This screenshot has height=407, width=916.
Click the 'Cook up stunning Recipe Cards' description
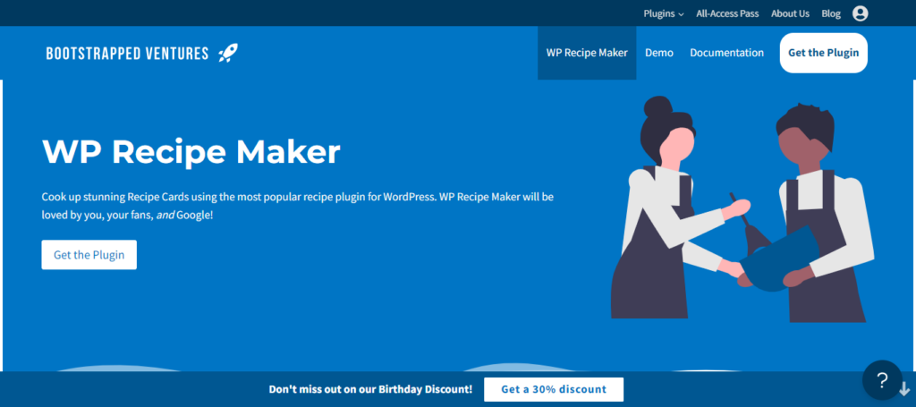pyautogui.click(x=297, y=206)
